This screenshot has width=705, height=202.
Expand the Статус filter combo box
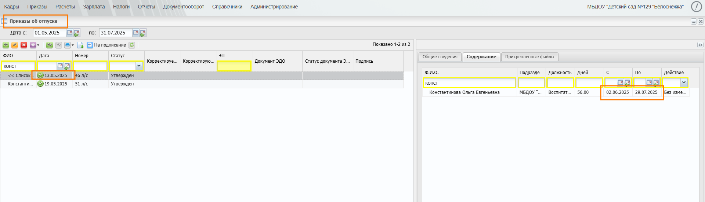point(139,66)
